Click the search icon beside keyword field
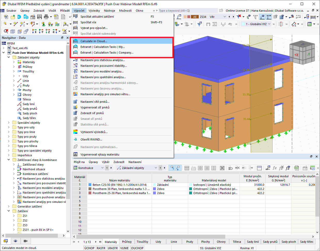Screen dimensions: 320x251 (221, 11)
